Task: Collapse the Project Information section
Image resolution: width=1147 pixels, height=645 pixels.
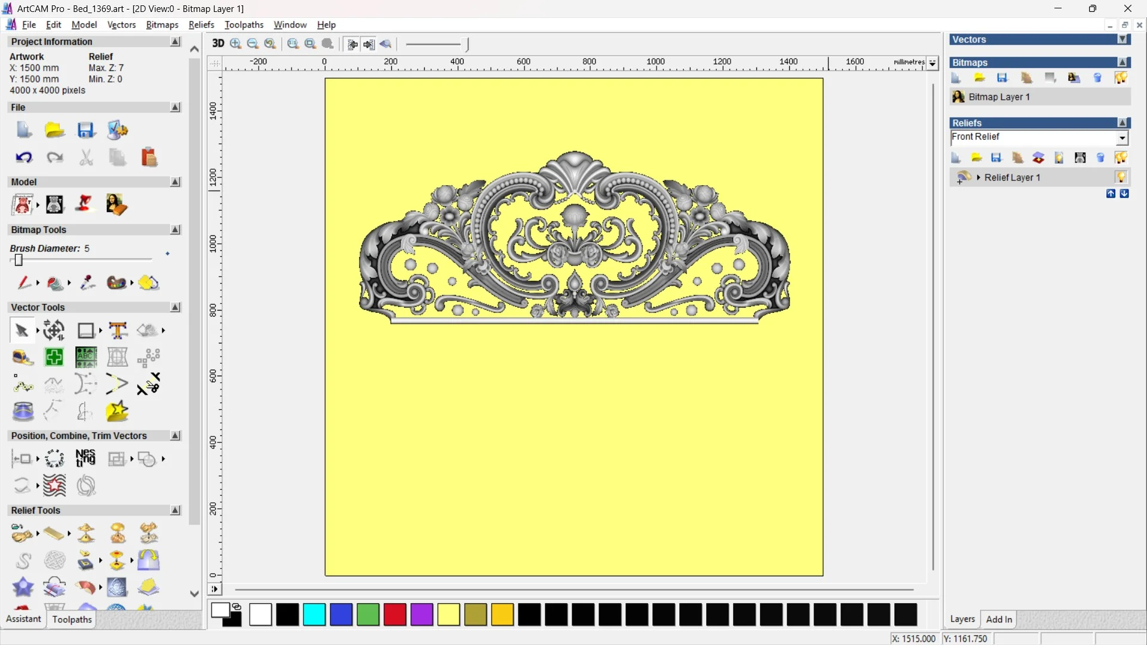Action: coord(175,42)
